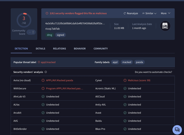Click info icon next to Security vendors' analysis
The width and height of the screenshot is (184, 135).
click(x=46, y=72)
